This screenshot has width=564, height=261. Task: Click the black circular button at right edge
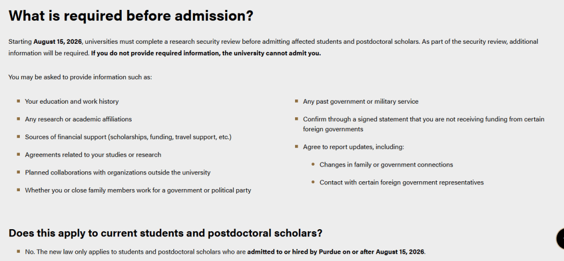(560, 238)
